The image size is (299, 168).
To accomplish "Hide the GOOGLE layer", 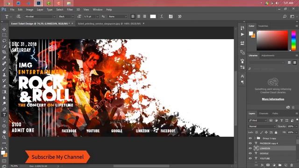I will pos(250,154).
